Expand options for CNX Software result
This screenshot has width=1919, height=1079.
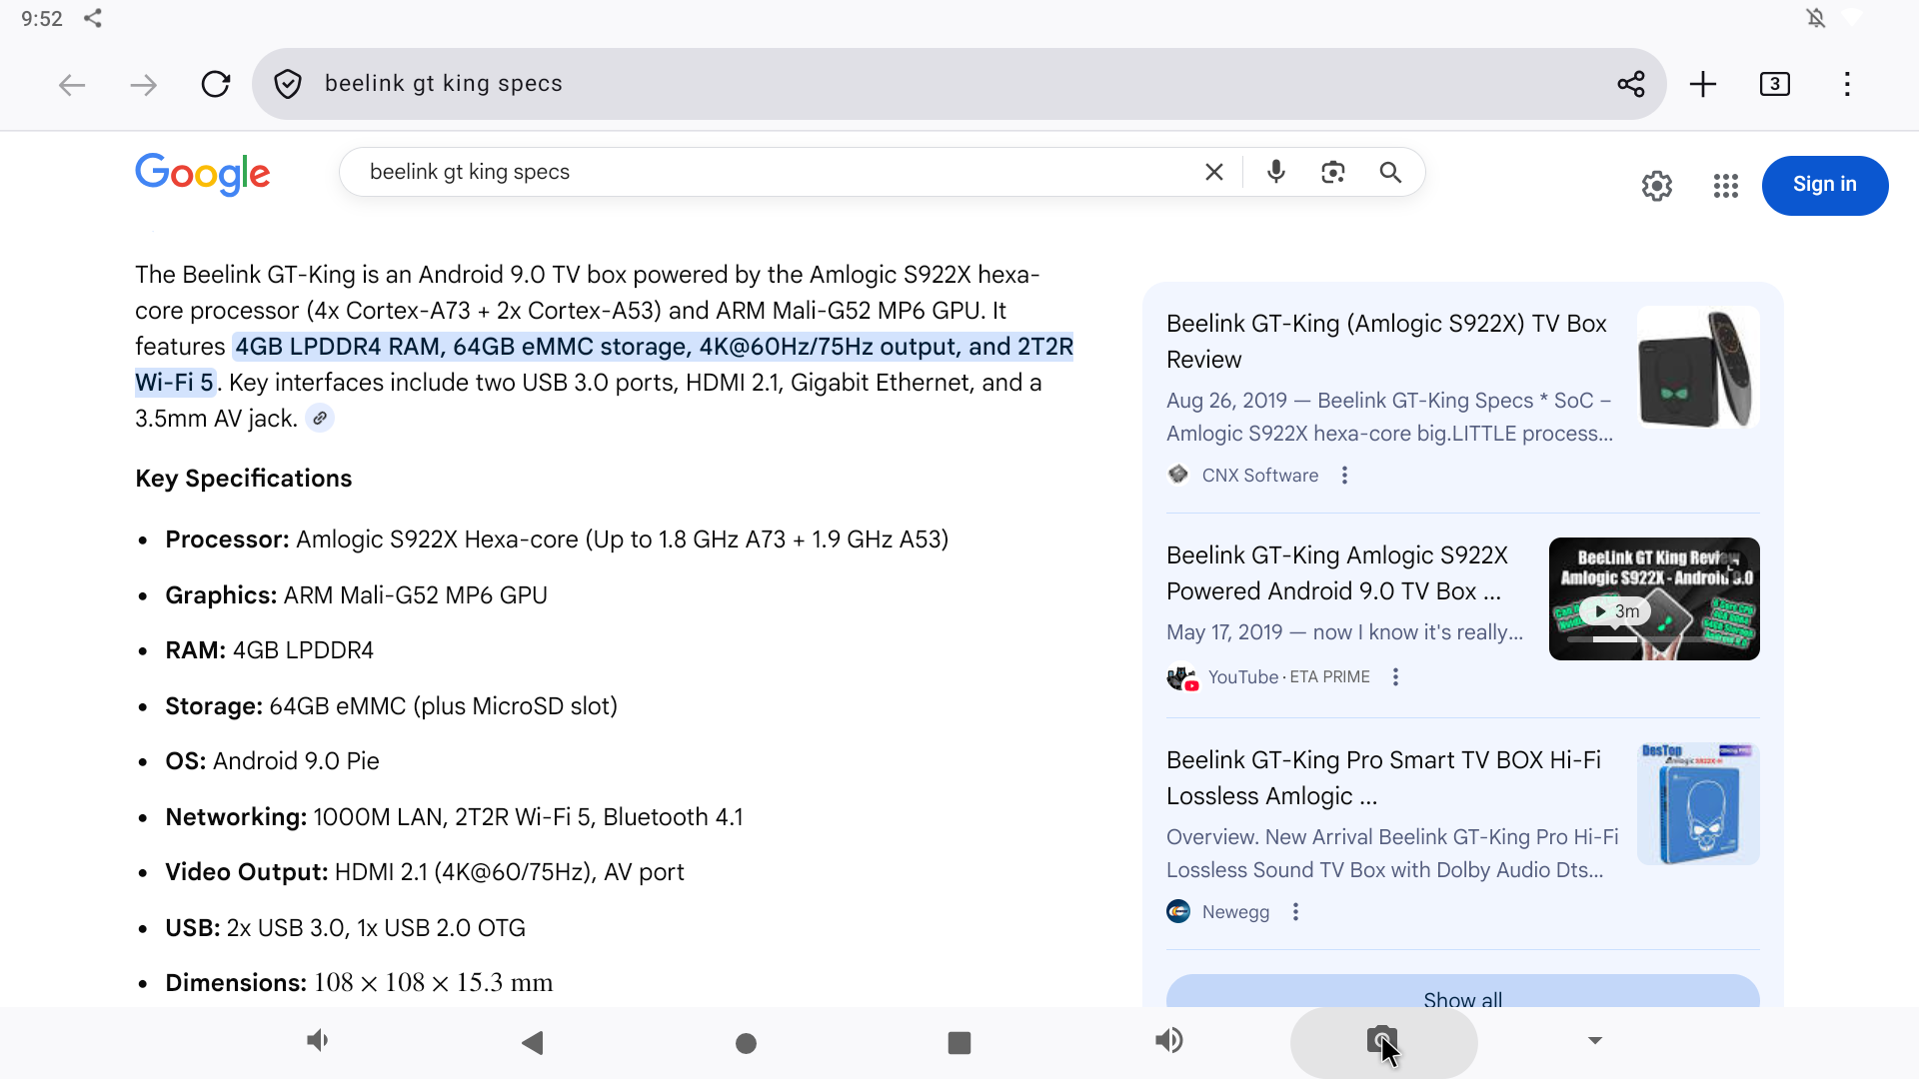(1344, 476)
